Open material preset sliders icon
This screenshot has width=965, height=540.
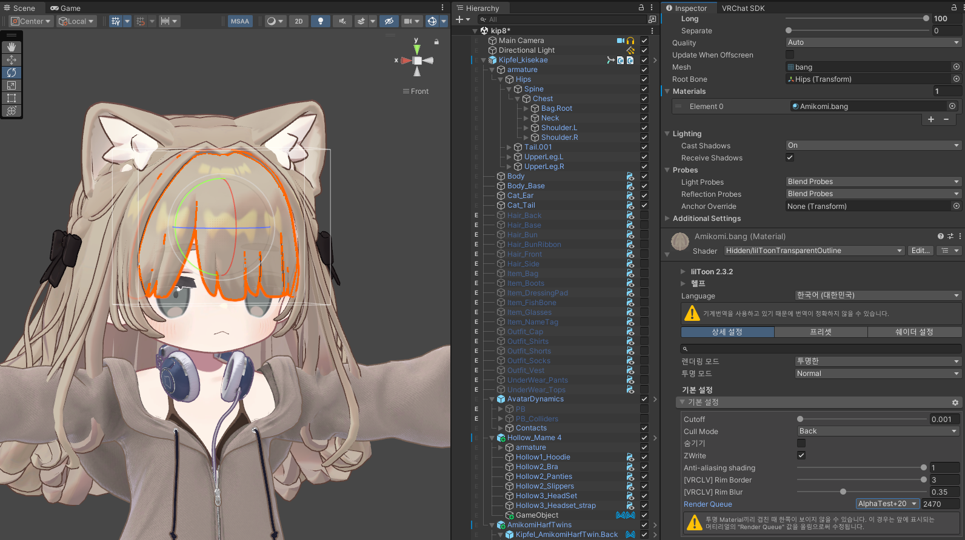pyautogui.click(x=950, y=236)
